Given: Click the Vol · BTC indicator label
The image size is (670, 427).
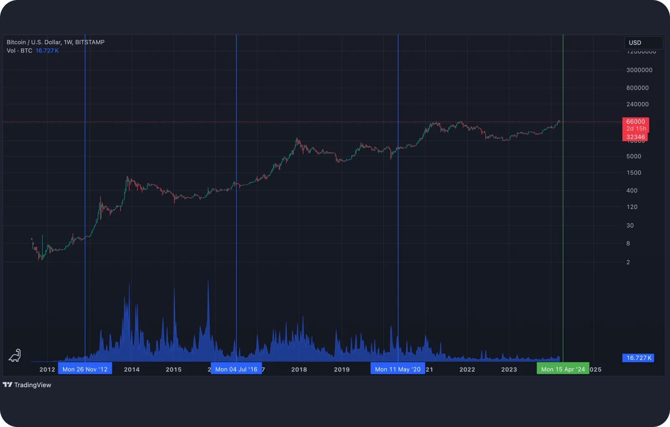Looking at the screenshot, I should [x=19, y=51].
